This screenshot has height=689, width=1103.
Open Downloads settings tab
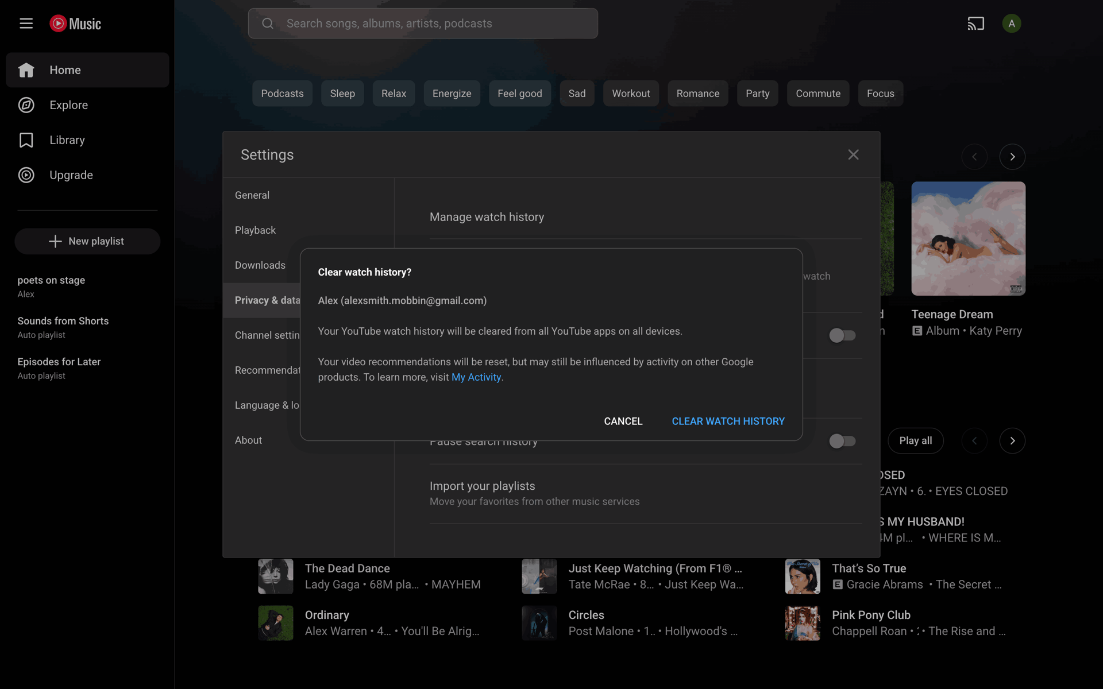click(x=261, y=265)
